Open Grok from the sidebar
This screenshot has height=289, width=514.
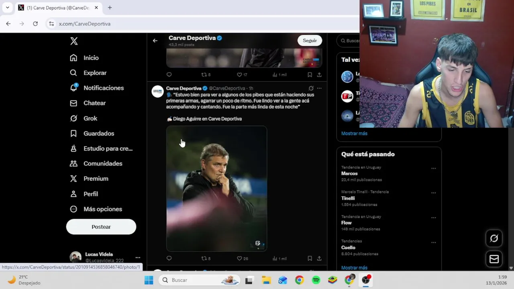[x=84, y=118]
